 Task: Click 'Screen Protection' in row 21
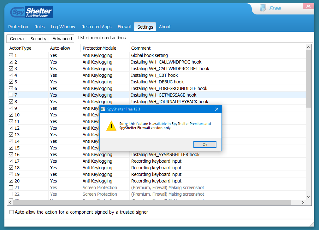(100, 188)
